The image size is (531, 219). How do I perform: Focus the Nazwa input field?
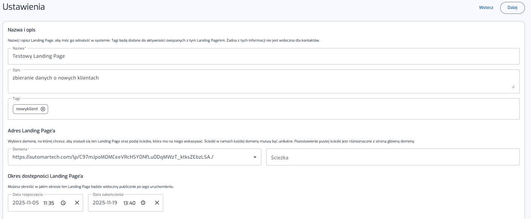point(263,56)
